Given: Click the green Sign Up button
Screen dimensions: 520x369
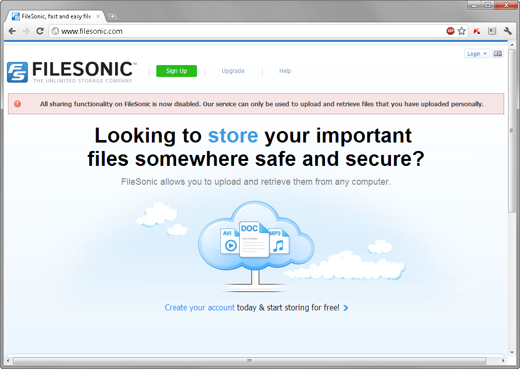Looking at the screenshot, I should pos(177,71).
